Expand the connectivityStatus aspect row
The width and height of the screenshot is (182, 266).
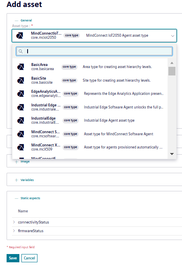14,222
